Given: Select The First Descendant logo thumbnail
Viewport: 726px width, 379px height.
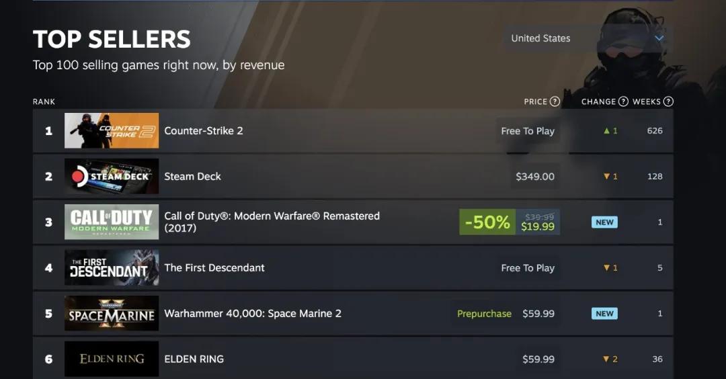Looking at the screenshot, I should pos(112,267).
